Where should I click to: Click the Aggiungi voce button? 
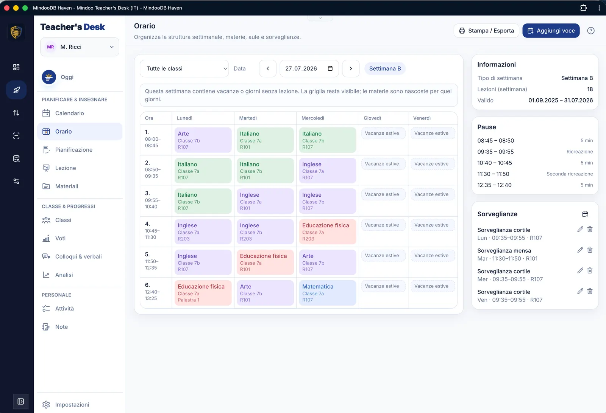[x=551, y=31]
